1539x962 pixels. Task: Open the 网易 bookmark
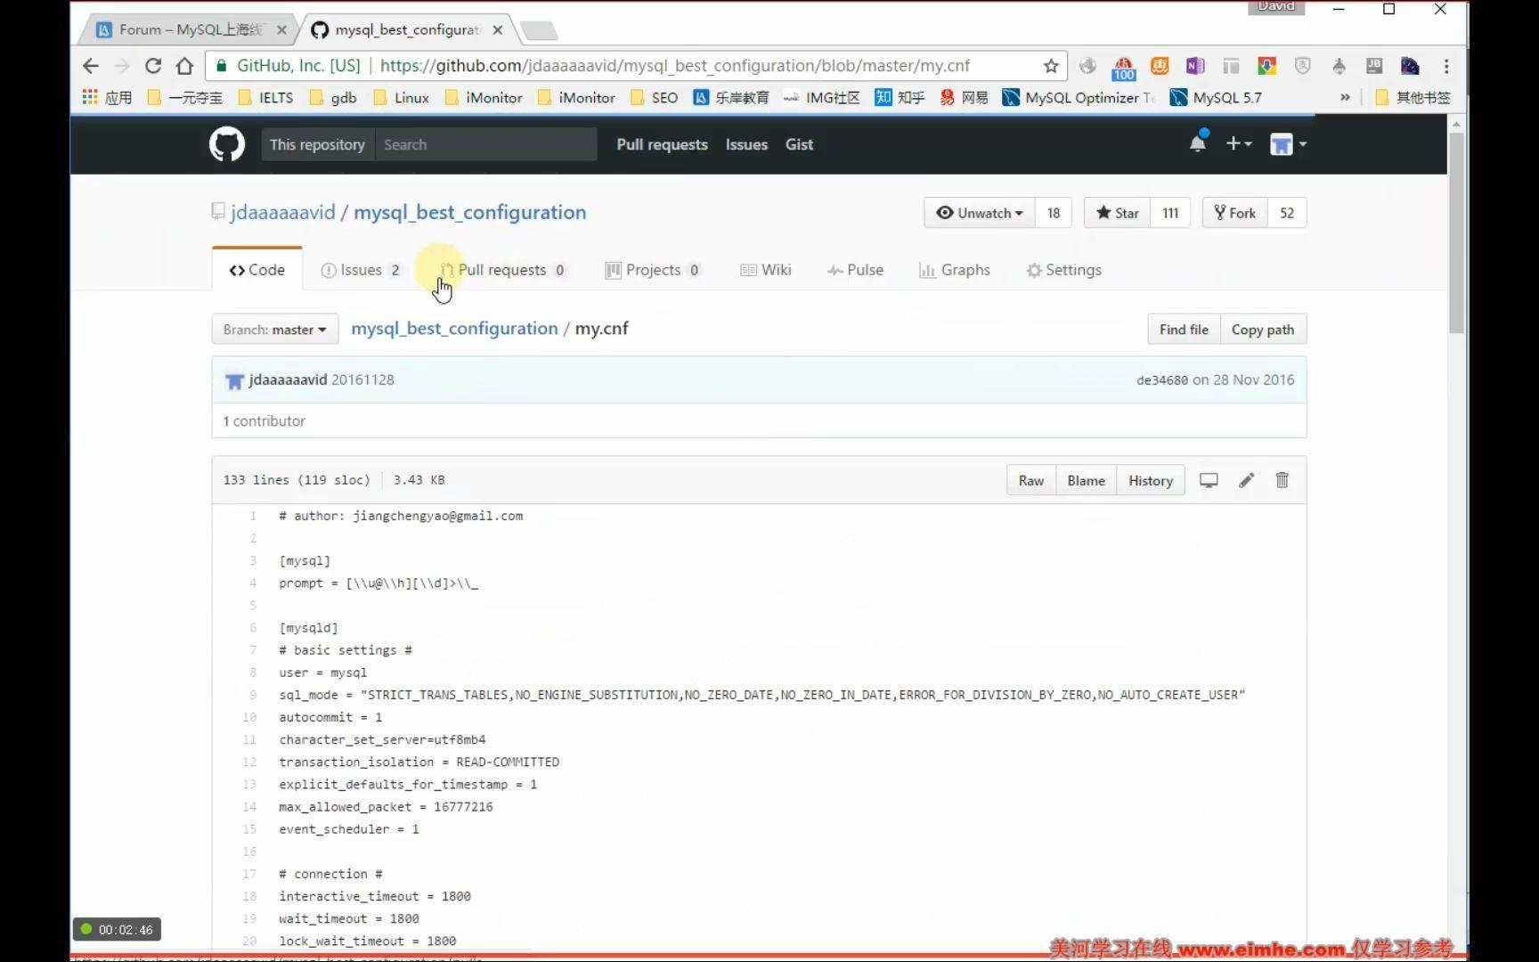click(x=964, y=97)
